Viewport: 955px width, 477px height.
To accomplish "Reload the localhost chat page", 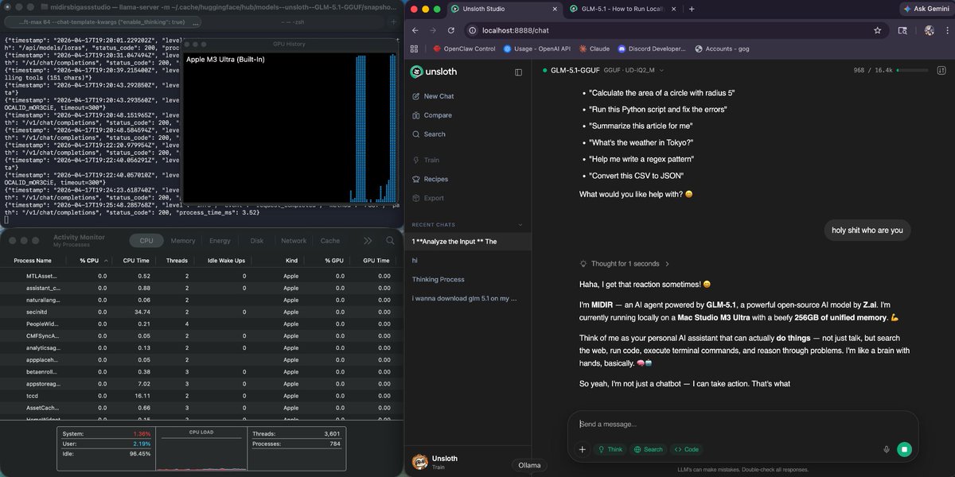I will (x=451, y=30).
